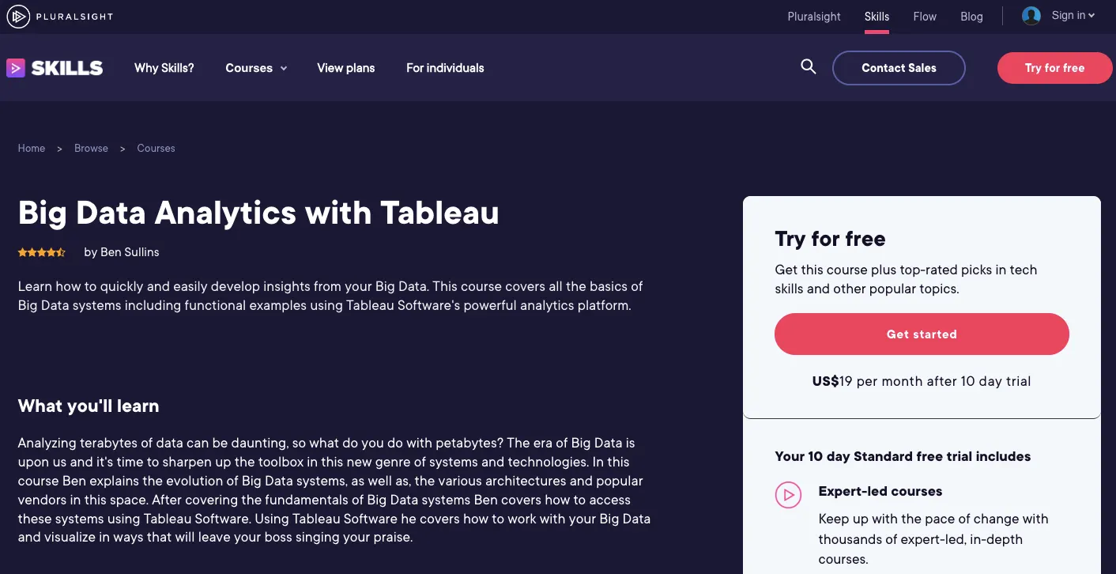Viewport: 1116px width, 574px height.
Task: Select View plans in navigation
Action: click(346, 68)
